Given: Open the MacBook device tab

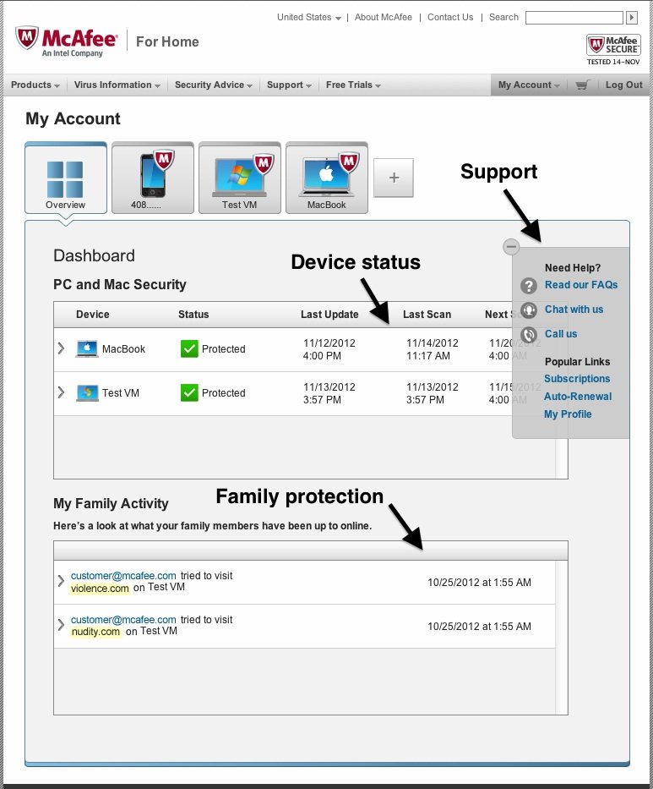Looking at the screenshot, I should 327,178.
